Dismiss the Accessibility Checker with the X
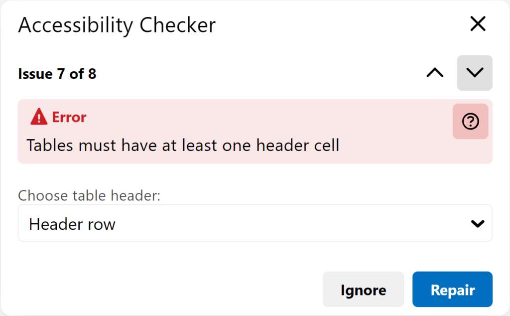 [477, 23]
